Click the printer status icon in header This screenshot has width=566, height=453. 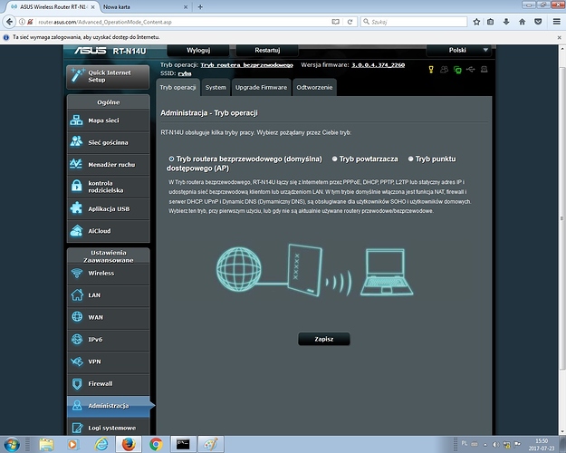pyautogui.click(x=484, y=69)
